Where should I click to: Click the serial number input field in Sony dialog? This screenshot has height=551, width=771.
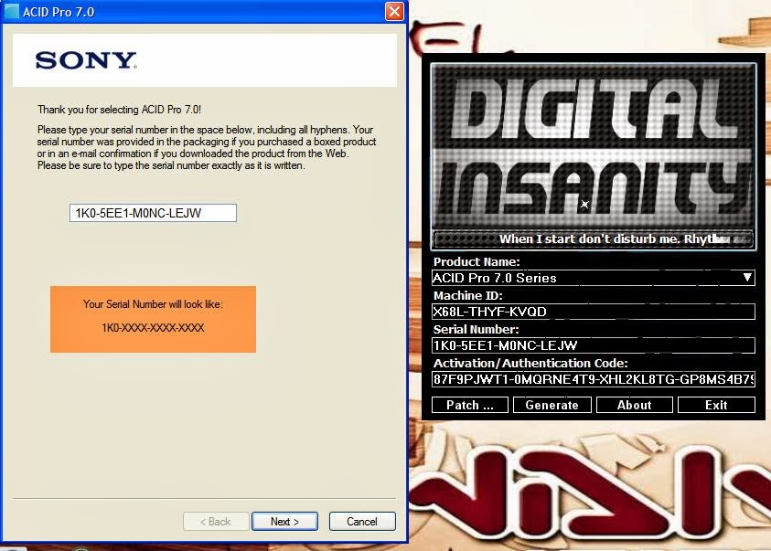click(x=153, y=213)
